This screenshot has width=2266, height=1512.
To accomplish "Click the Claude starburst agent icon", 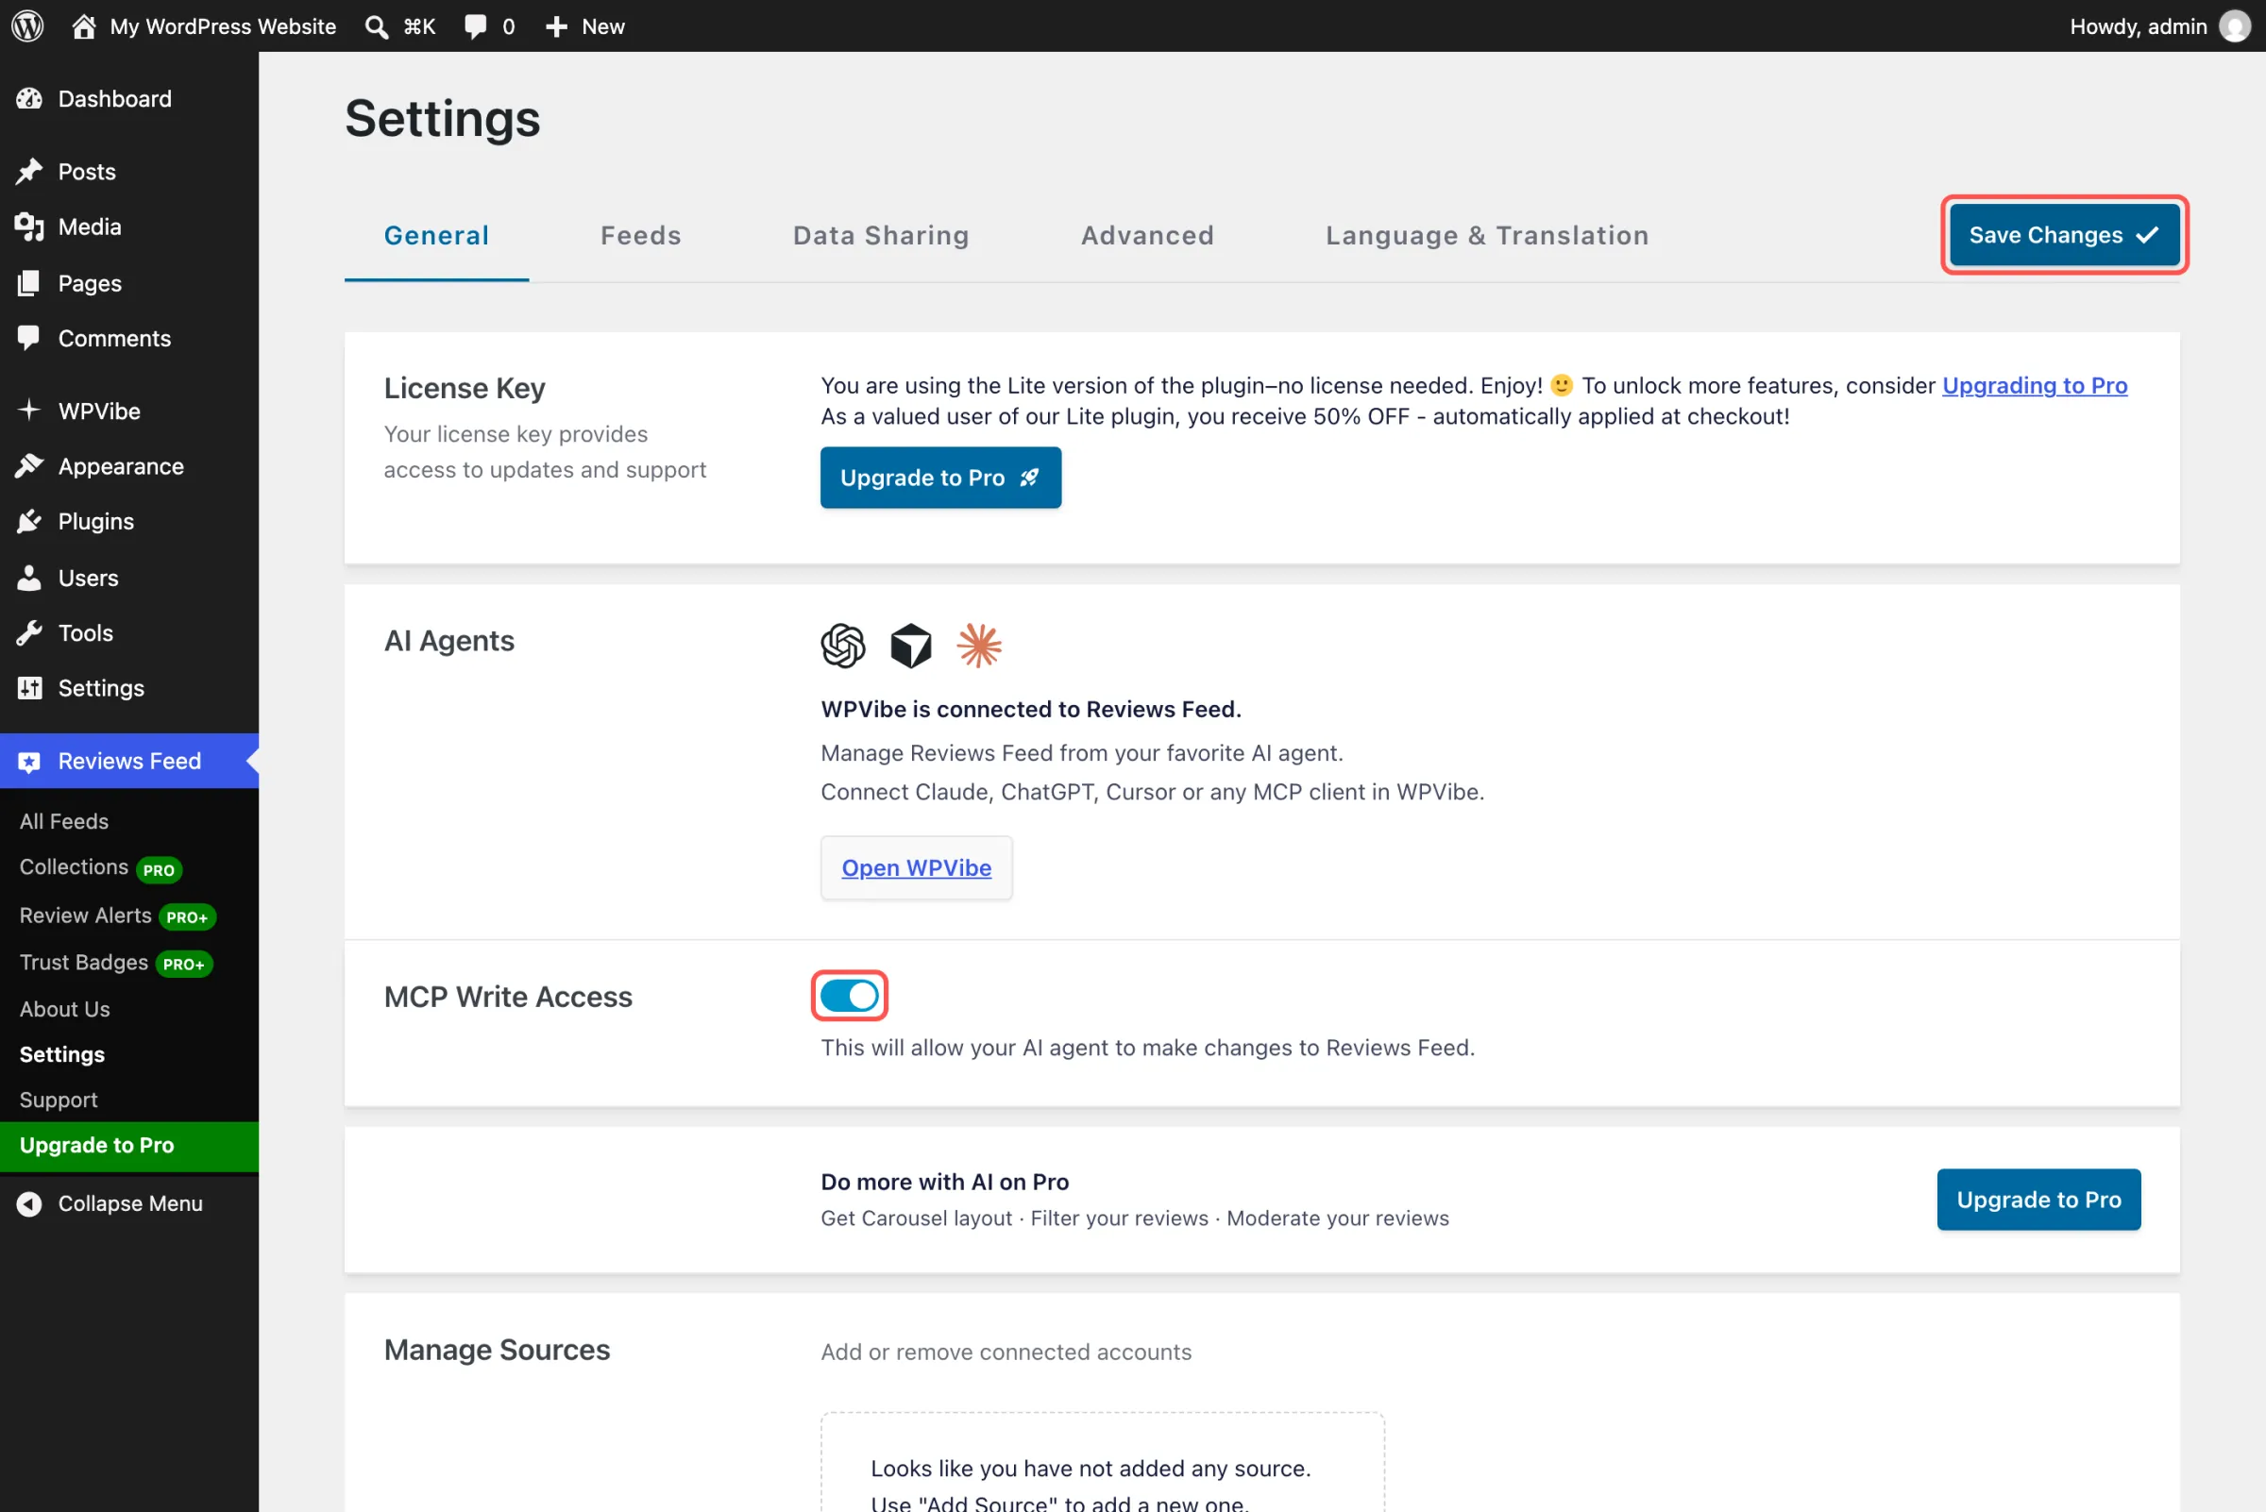I will pyautogui.click(x=979, y=646).
